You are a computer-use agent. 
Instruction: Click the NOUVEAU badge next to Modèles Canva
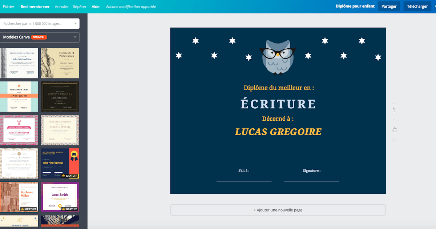[x=39, y=37]
